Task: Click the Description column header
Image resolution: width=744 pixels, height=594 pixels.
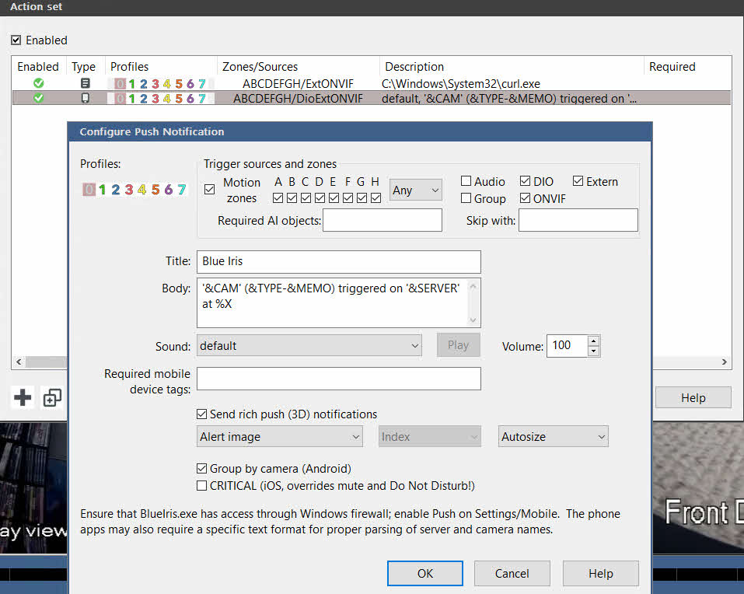Action: click(512, 66)
